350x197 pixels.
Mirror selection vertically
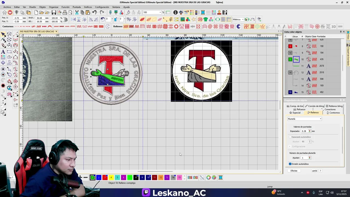[x=79, y=19]
